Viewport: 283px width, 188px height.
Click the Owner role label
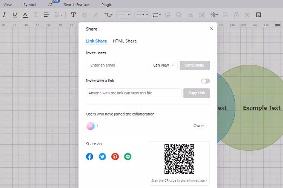coord(199,126)
